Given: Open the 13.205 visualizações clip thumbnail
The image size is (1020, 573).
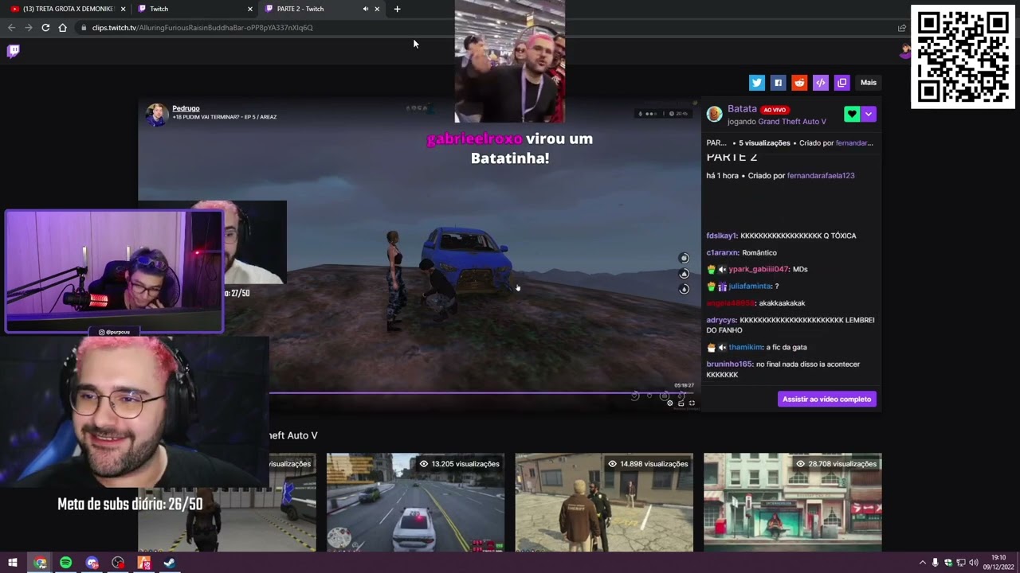Looking at the screenshot, I should [x=415, y=502].
